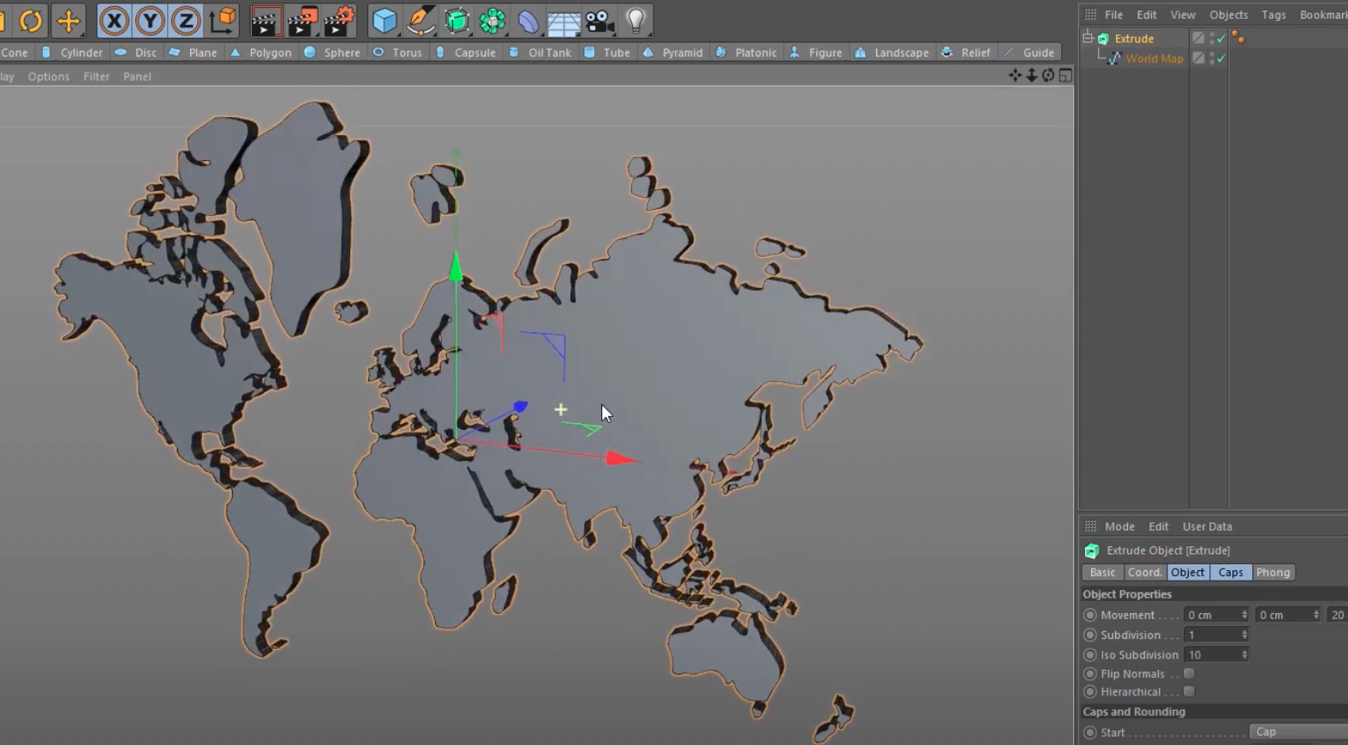Toggle the Z axis lock
Screen dimensions: 1348x745
point(186,21)
